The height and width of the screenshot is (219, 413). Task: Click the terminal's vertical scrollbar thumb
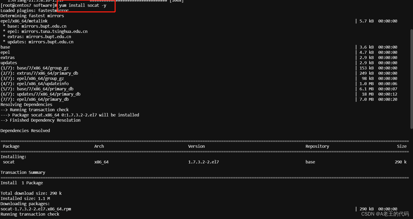coord(411,79)
